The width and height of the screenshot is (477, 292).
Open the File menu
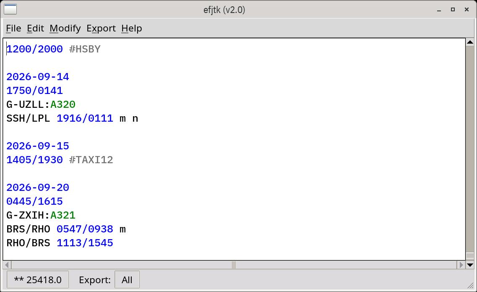[13, 28]
